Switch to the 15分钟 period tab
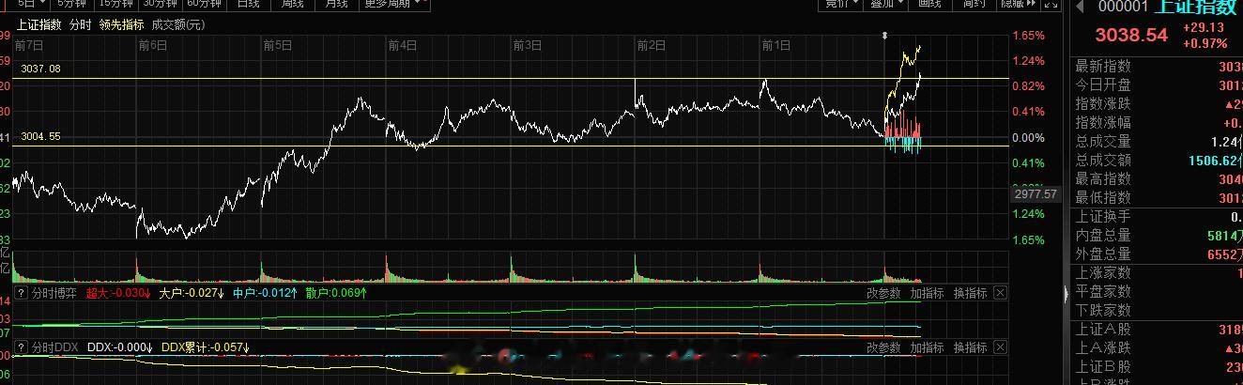The image size is (1243, 385). (116, 3)
